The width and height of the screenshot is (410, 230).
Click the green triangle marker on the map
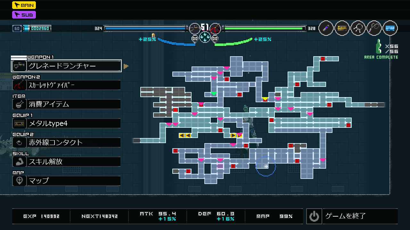point(214,94)
